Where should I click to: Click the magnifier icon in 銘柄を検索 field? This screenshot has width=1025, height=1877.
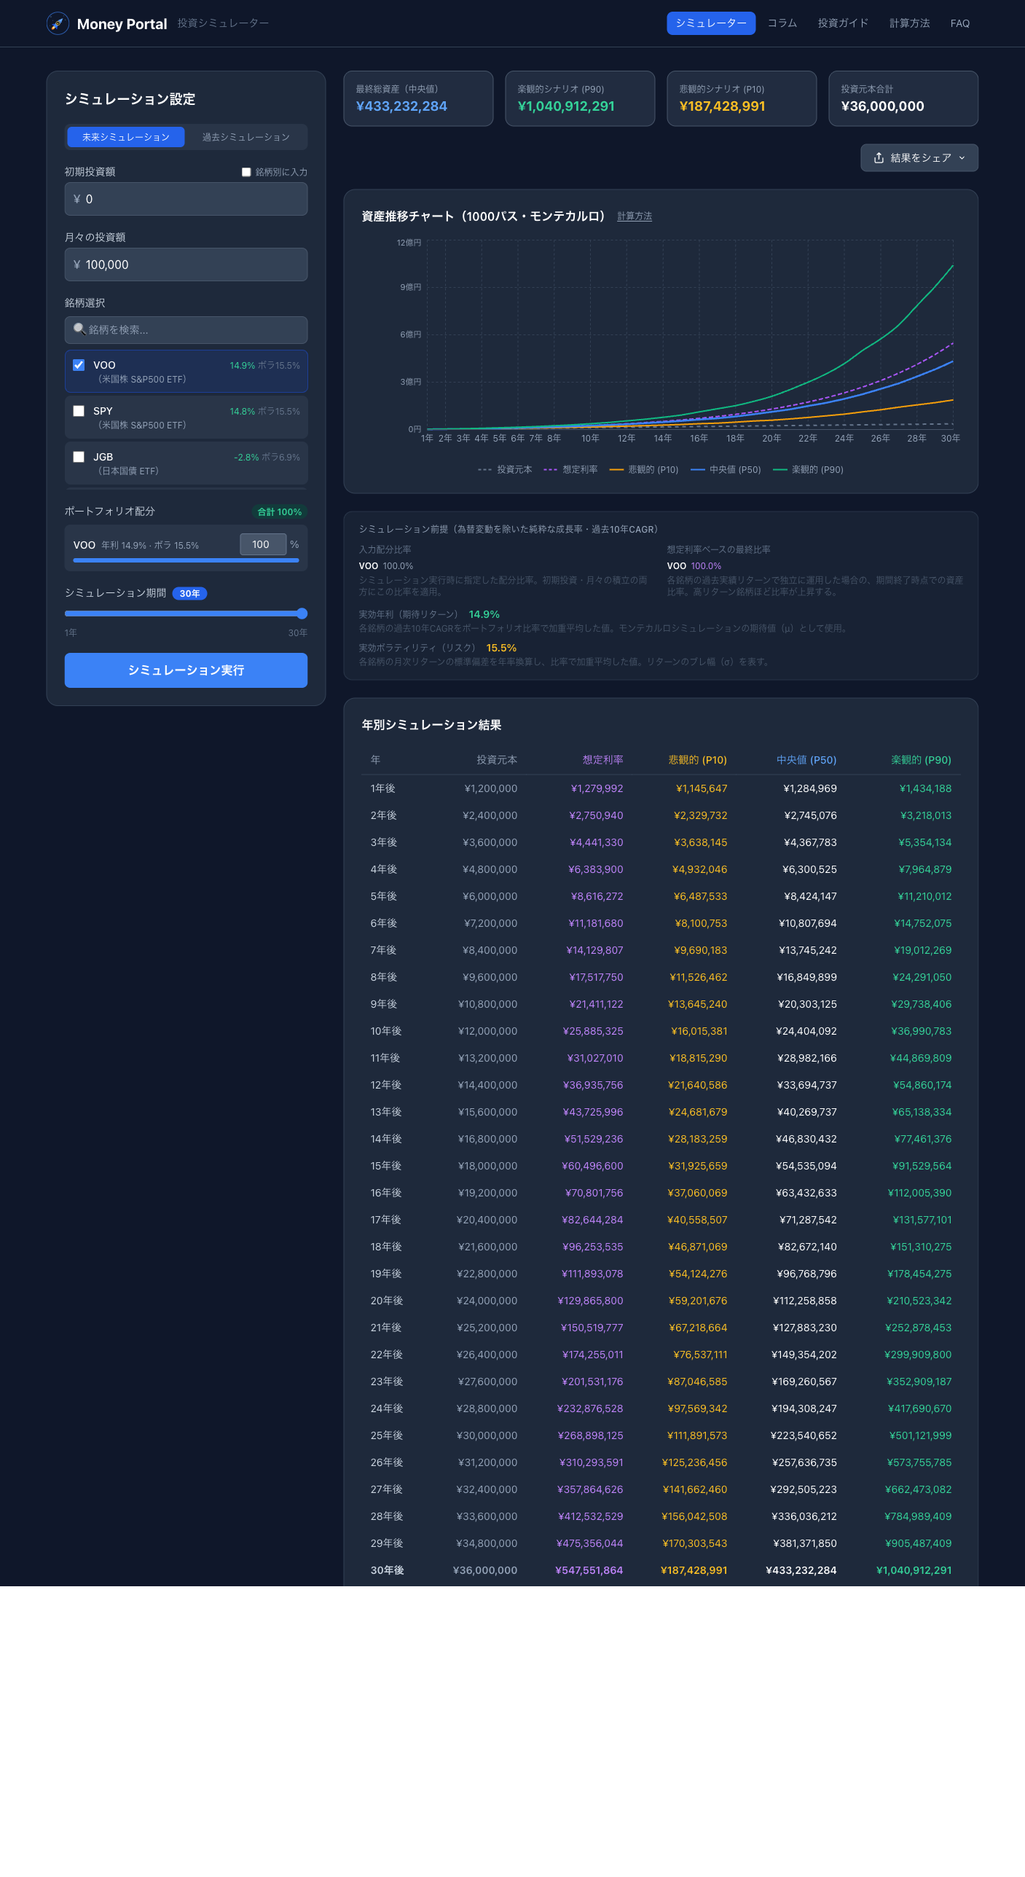pyautogui.click(x=79, y=329)
